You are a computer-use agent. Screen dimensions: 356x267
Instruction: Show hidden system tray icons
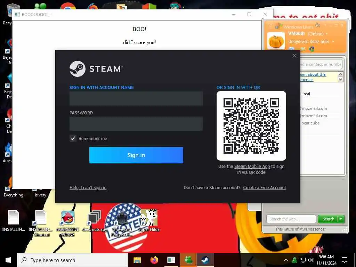click(x=286, y=260)
